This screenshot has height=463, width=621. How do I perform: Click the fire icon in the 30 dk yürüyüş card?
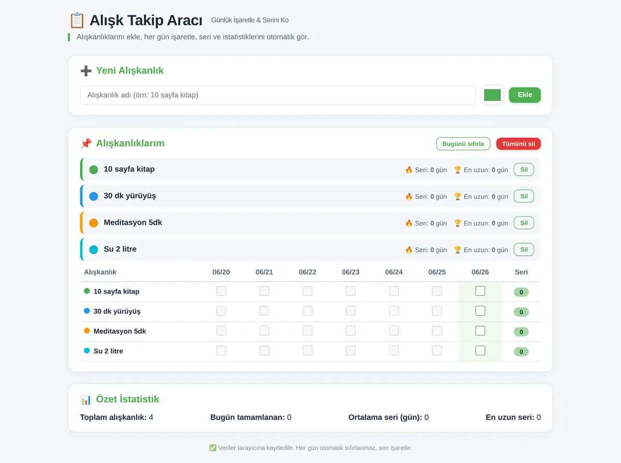point(409,197)
